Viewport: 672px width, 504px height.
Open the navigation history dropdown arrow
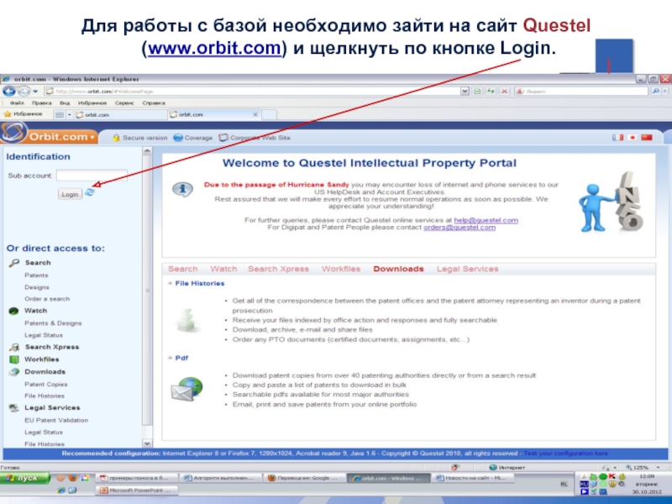pos(35,92)
